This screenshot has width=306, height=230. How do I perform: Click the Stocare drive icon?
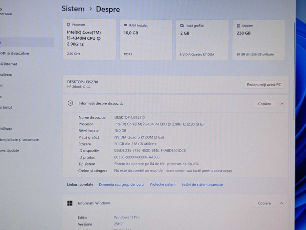pyautogui.click(x=238, y=26)
